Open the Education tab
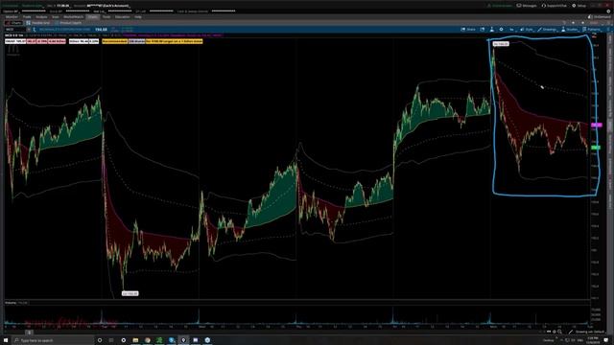The height and width of the screenshot is (345, 614). coord(122,17)
